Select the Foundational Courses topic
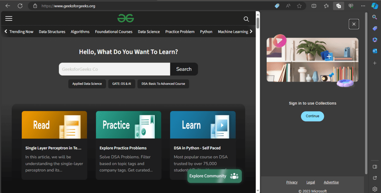381x193 pixels. tap(113, 32)
